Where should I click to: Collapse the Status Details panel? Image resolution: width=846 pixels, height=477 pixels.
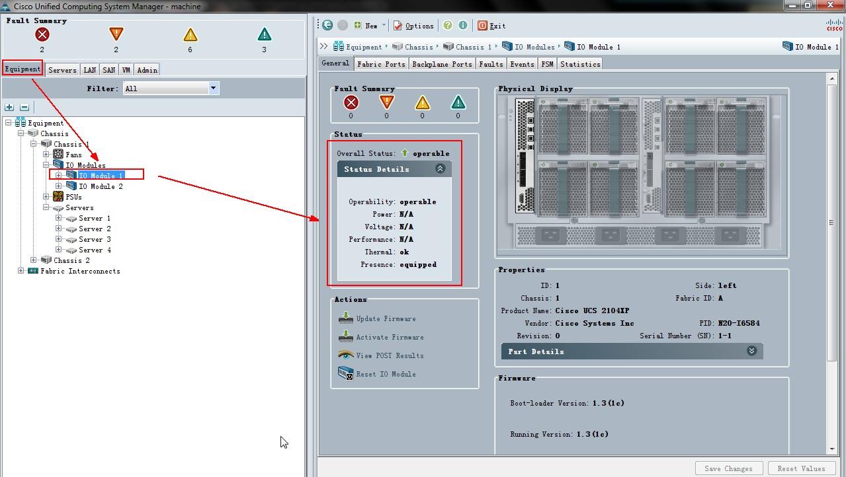[x=440, y=169]
